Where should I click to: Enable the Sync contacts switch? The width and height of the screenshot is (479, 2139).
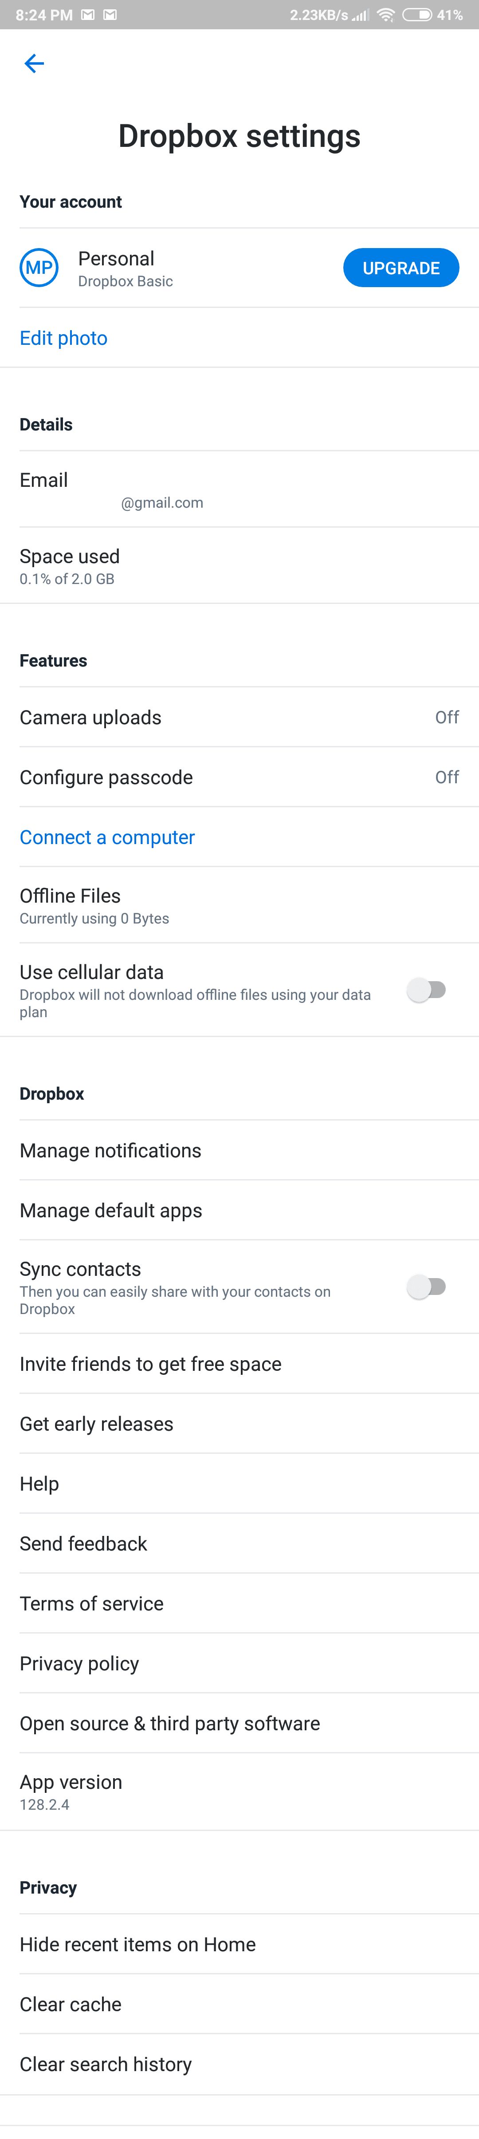427,1287
